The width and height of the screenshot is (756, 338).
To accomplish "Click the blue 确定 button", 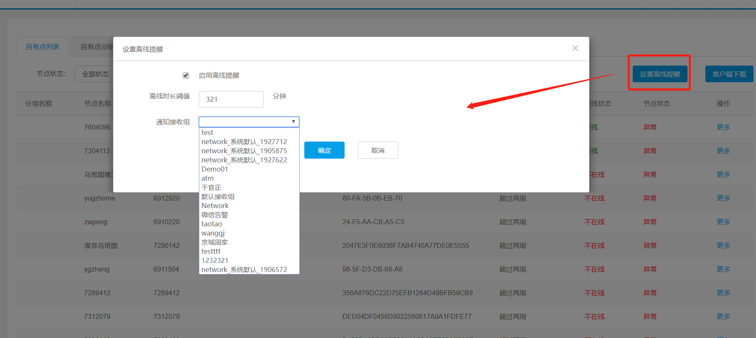I will click(324, 150).
